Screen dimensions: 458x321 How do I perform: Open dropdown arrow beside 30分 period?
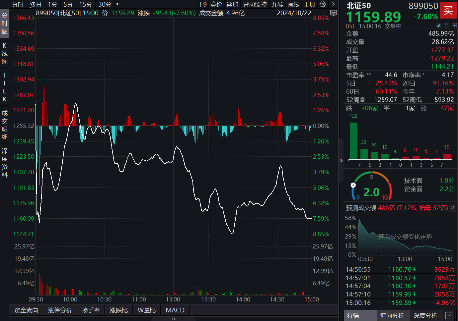pyautogui.click(x=117, y=4)
